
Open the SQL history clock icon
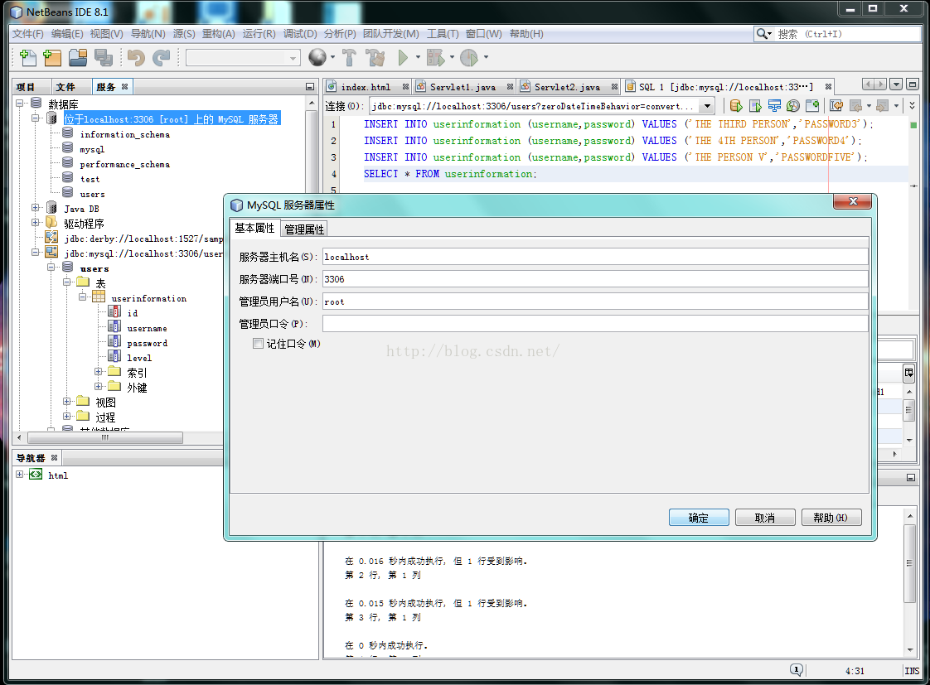(x=793, y=106)
